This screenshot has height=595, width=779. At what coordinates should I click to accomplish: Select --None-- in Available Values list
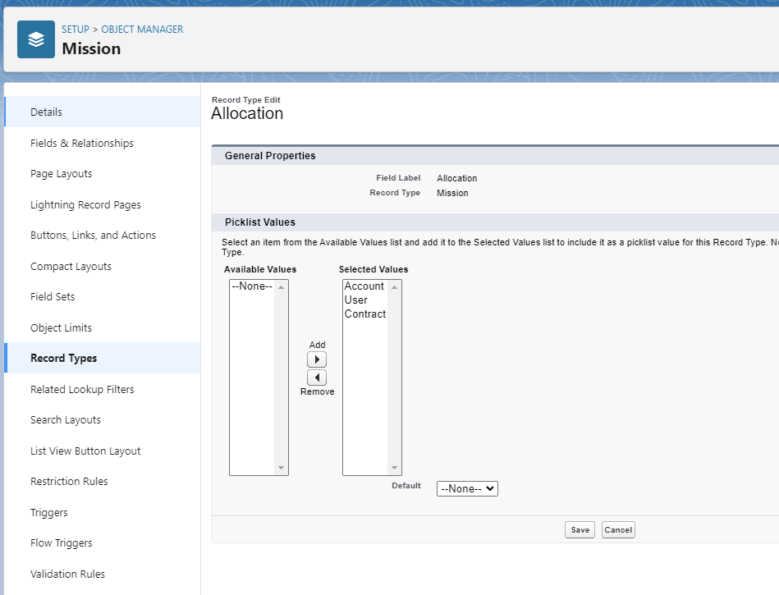(251, 286)
